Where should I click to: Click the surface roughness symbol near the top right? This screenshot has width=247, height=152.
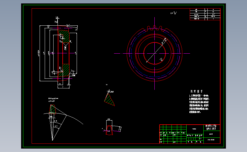point(173,13)
